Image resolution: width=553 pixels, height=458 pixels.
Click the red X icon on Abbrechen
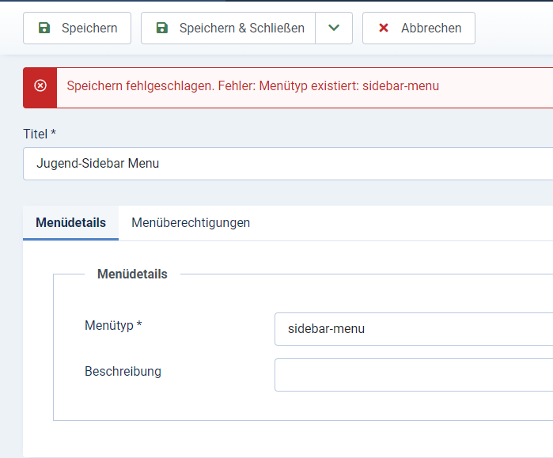(x=384, y=28)
